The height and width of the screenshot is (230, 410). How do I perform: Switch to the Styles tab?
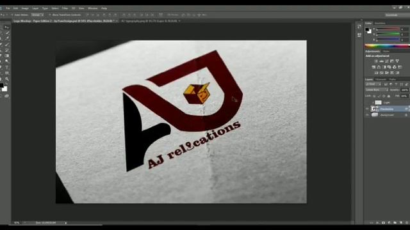(x=386, y=51)
